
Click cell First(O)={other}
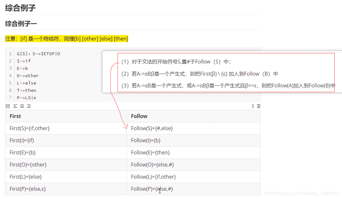66,165
